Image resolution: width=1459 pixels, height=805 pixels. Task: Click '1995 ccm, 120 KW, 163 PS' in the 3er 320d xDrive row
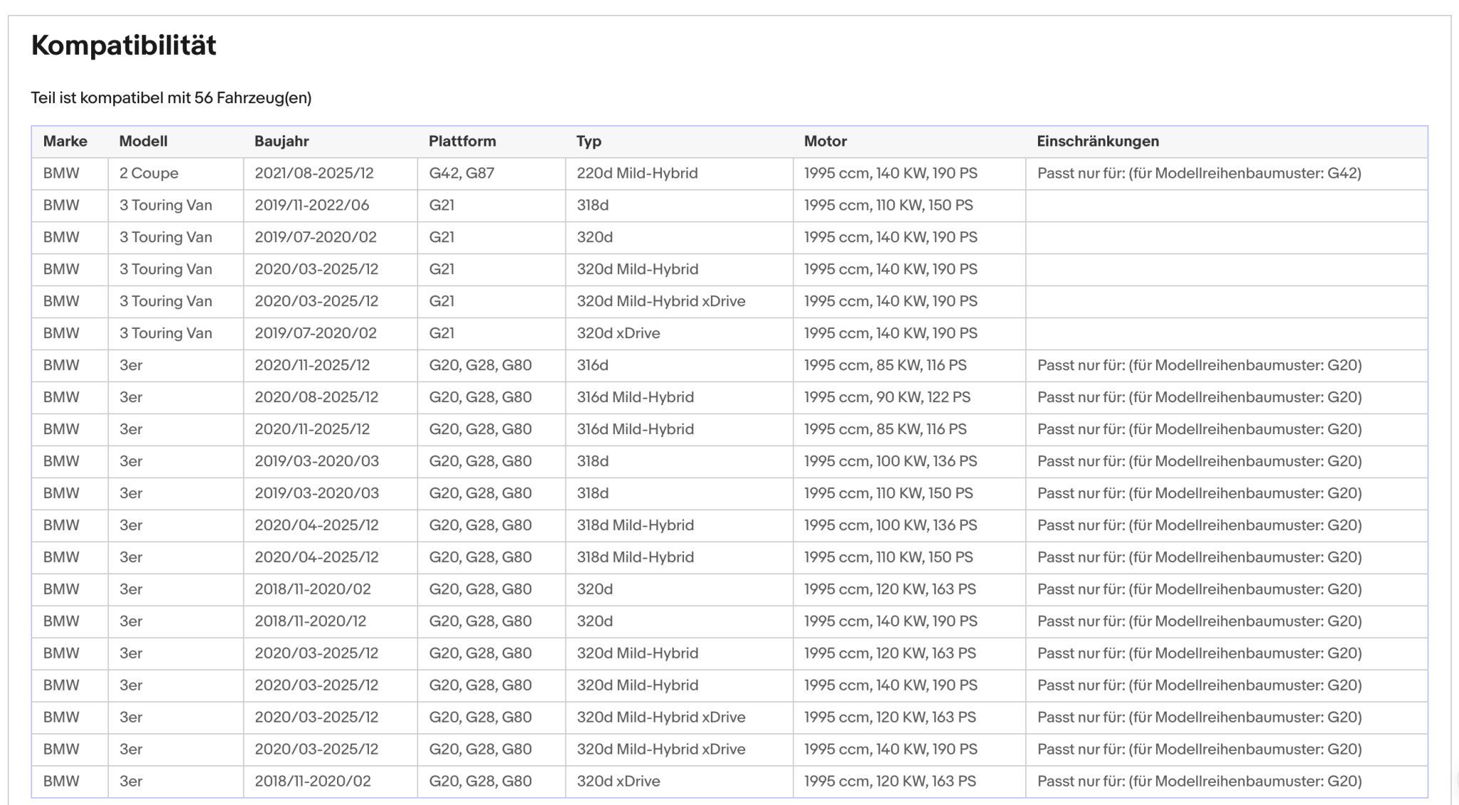[890, 782]
